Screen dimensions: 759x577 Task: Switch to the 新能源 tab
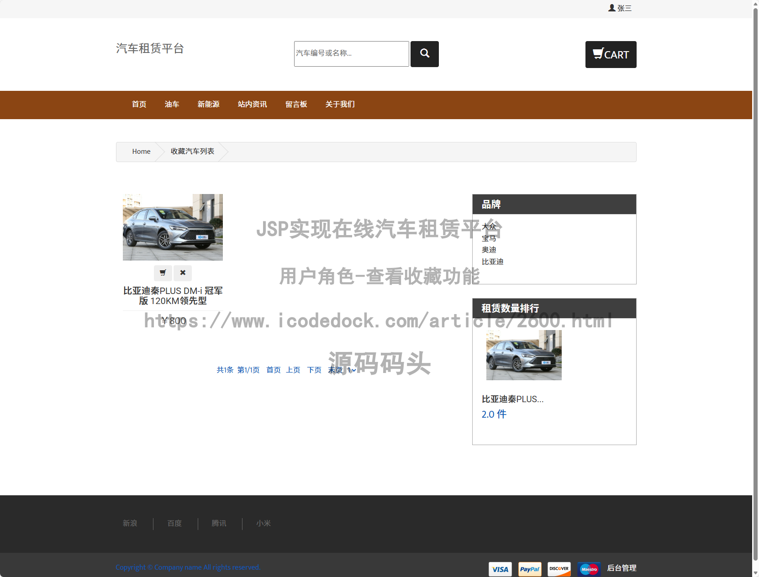click(209, 105)
